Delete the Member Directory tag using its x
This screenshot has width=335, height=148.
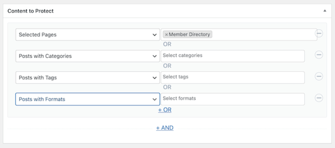[166, 35]
